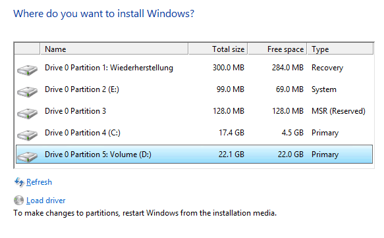Click the Refresh arrows icon
The image size is (384, 238).
pyautogui.click(x=19, y=182)
